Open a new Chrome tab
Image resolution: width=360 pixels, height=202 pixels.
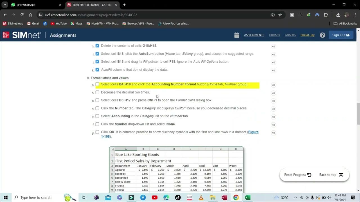point(124,5)
